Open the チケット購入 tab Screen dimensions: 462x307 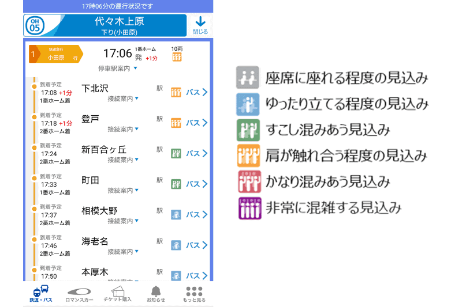pyautogui.click(x=118, y=294)
